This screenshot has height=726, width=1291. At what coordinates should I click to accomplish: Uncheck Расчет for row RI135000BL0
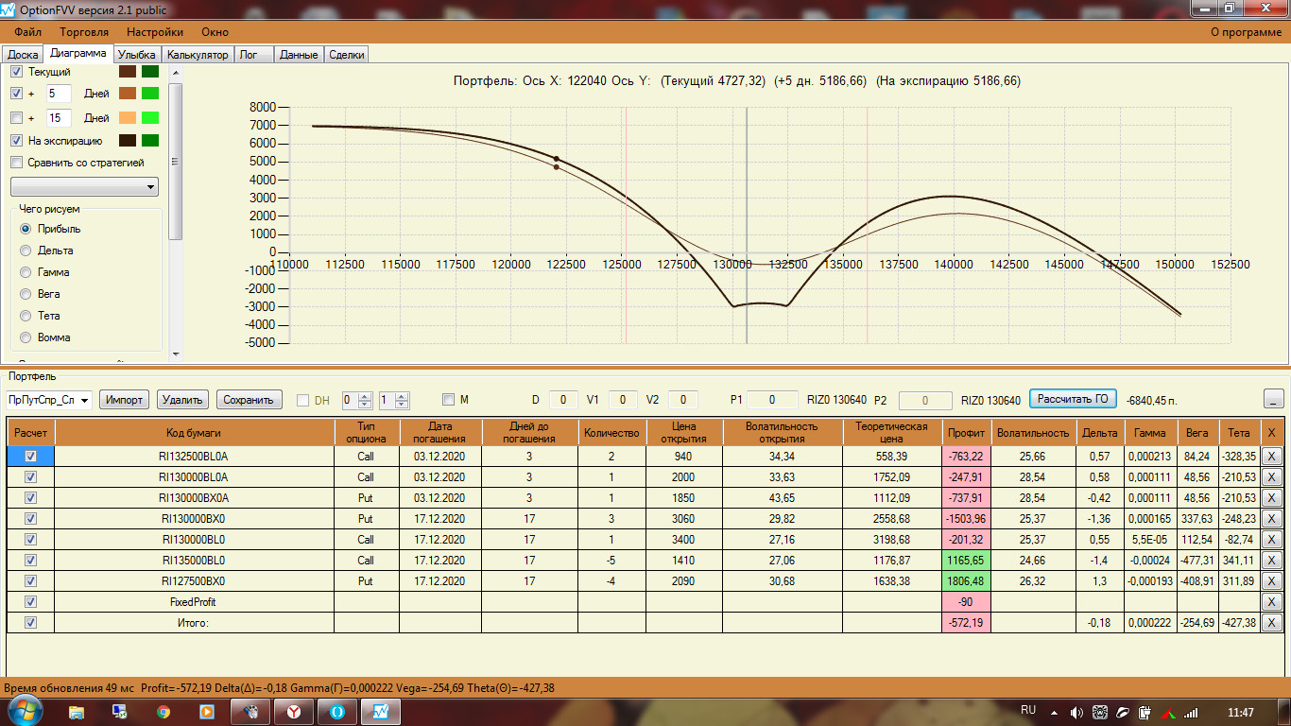point(30,560)
